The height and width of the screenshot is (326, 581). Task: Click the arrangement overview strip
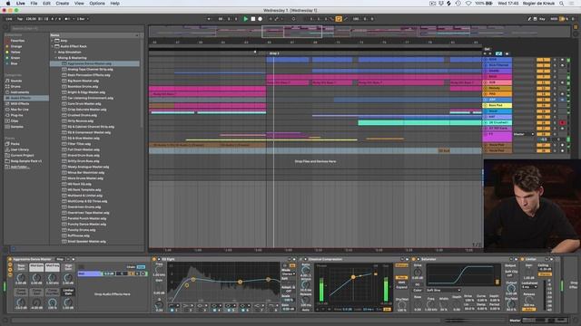pyautogui.click(x=359, y=32)
